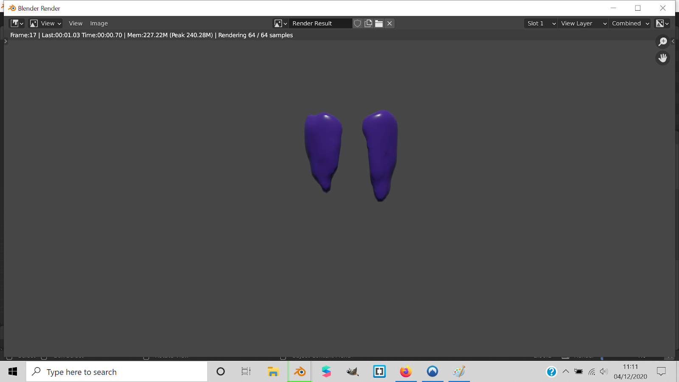Open the Image menu
This screenshot has height=382, width=679.
coord(99,23)
